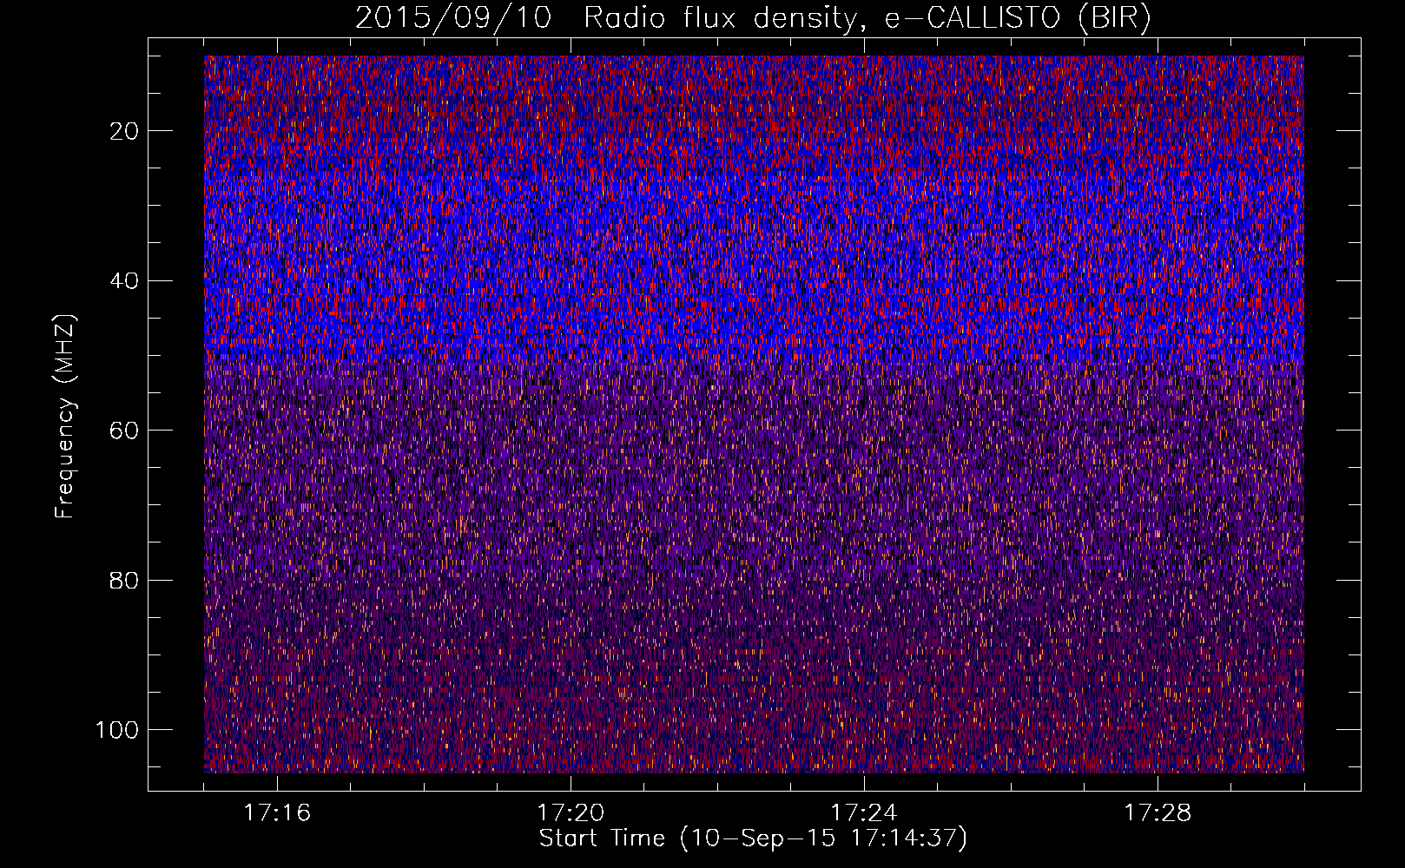Click the 20 frequency tick label
1405x868 pixels.
tap(125, 131)
